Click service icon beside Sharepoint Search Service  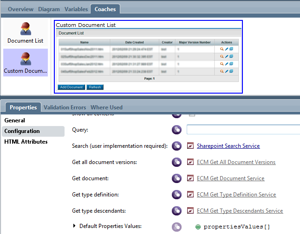[x=190, y=146]
